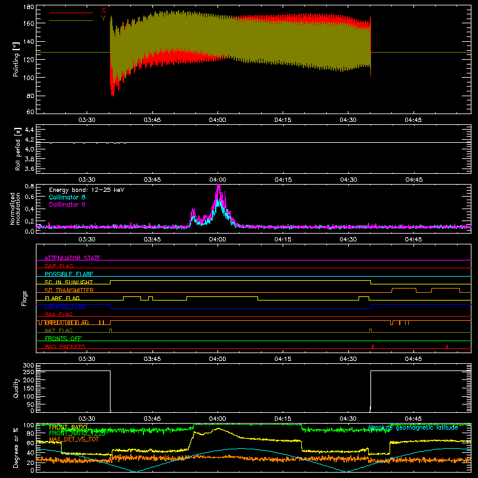Click the BAD_PACKETS flag label

[65, 347]
